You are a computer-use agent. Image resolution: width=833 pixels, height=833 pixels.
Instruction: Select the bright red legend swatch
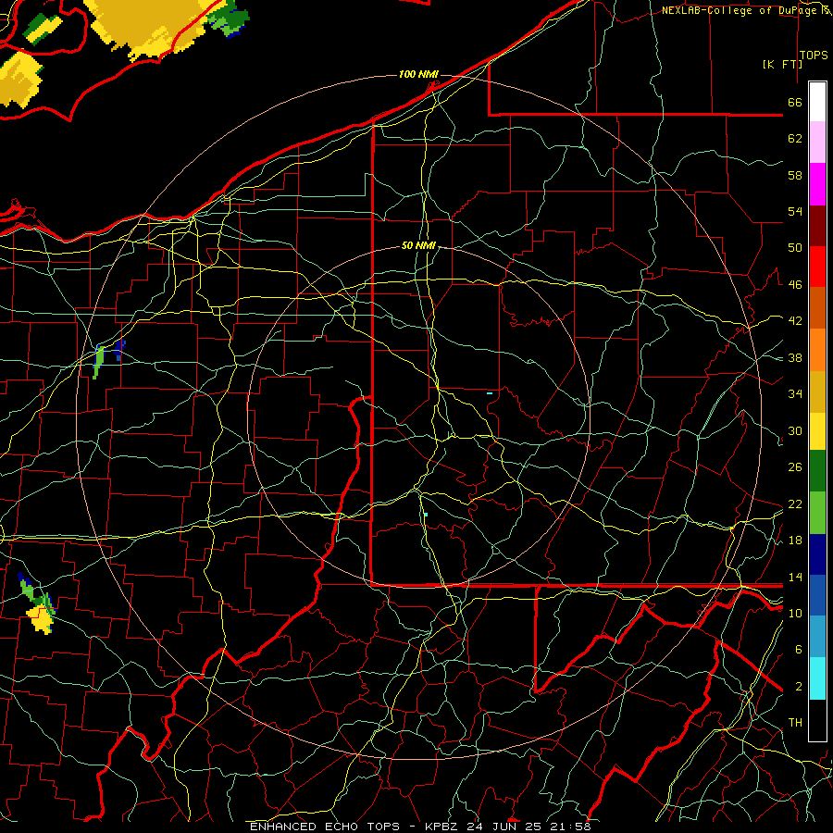point(817,267)
